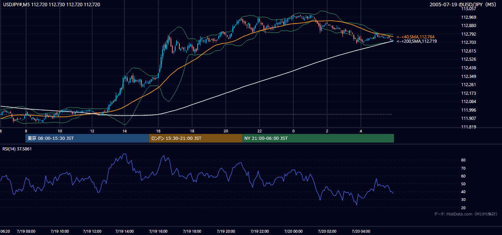
Task: Select the 40 SMA 112.764 orange label
Action: (416, 37)
